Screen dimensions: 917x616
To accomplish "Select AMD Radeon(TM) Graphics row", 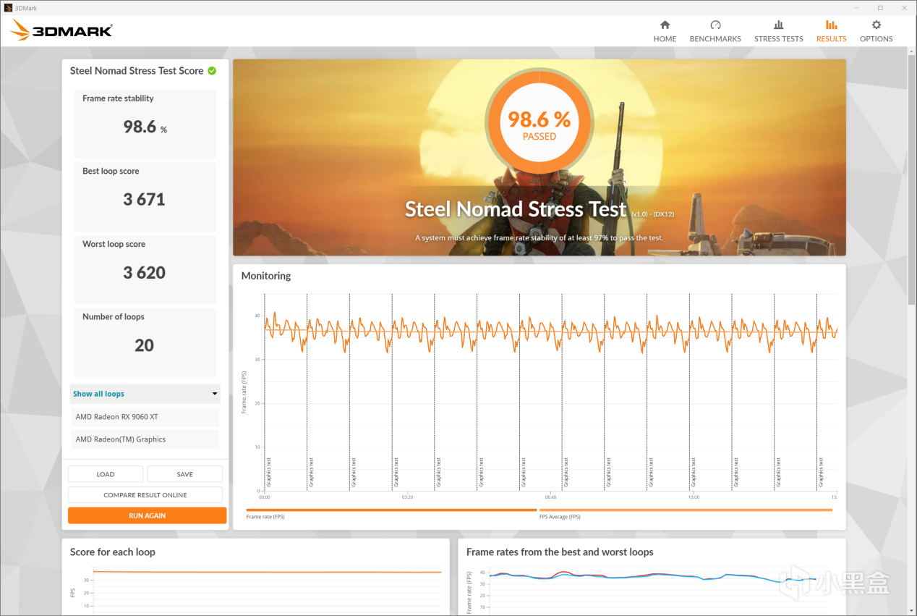I will pos(145,439).
